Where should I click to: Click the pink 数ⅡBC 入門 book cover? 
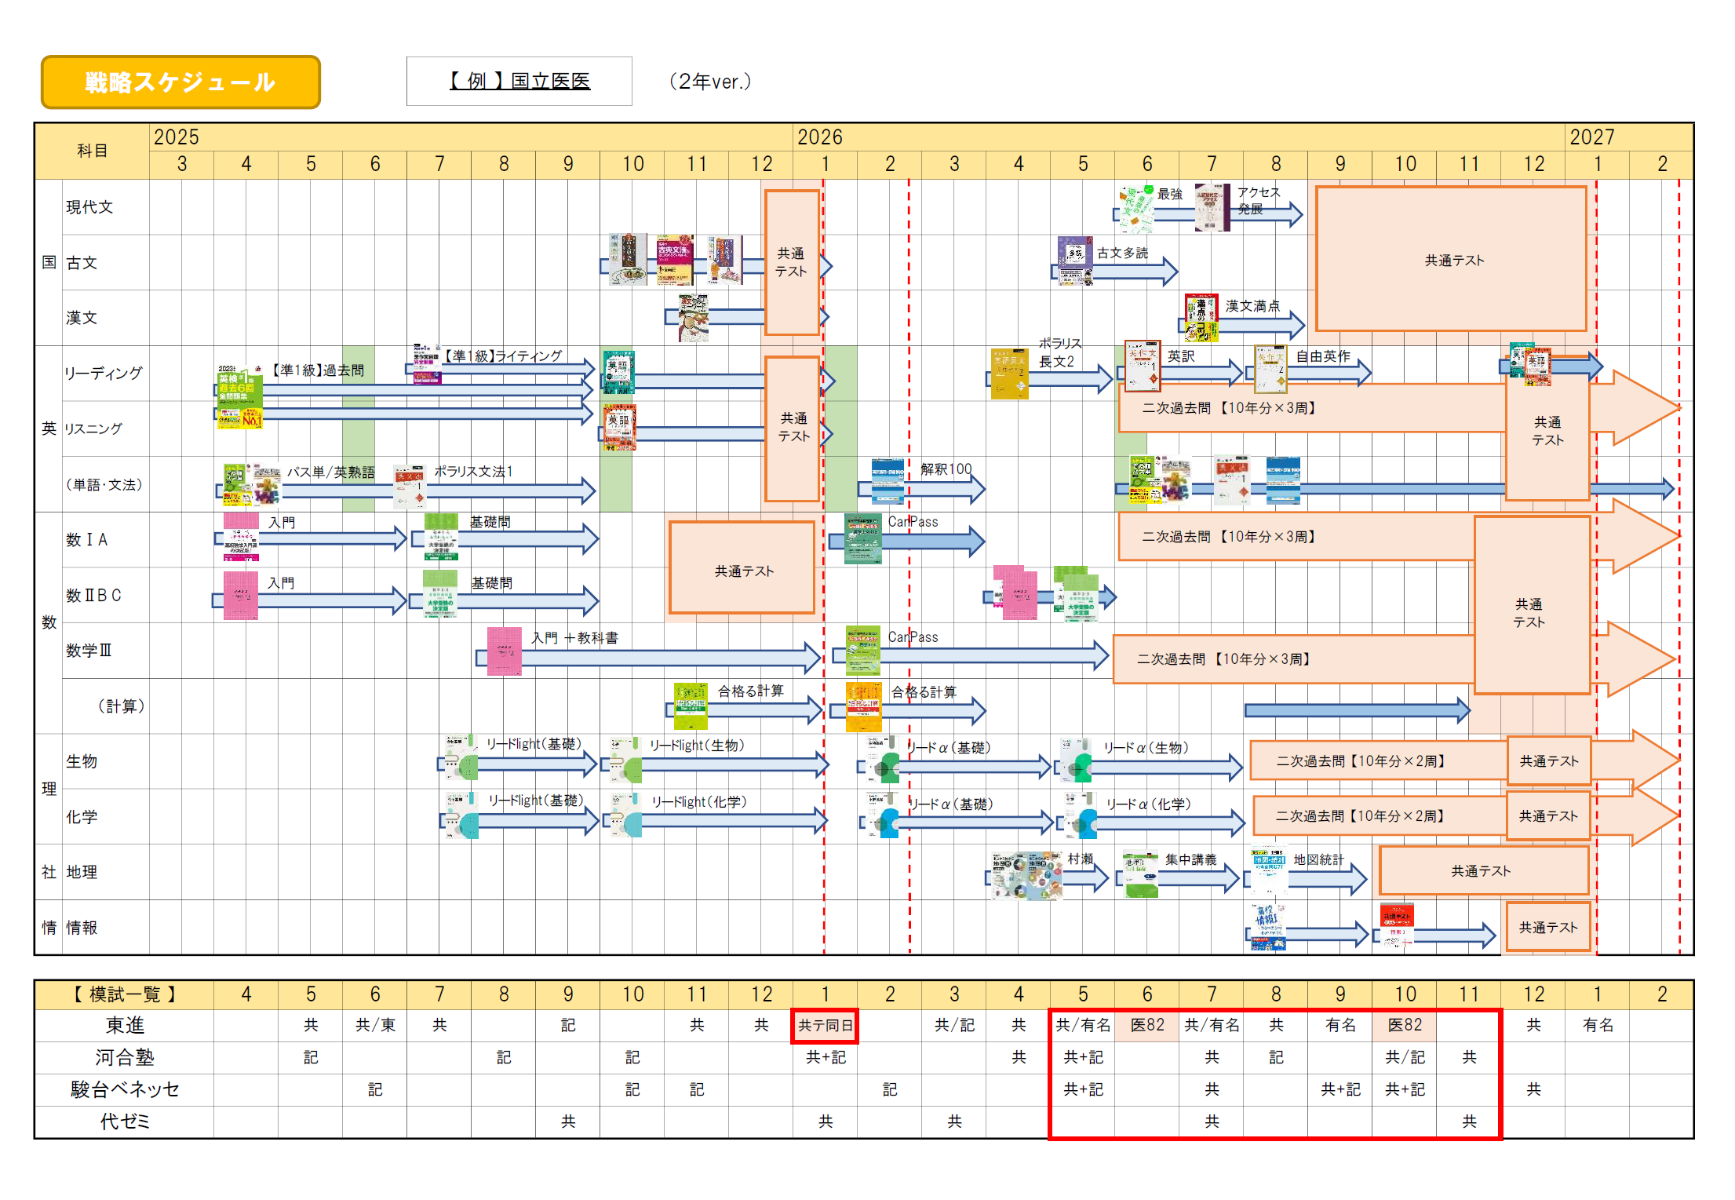tap(240, 596)
